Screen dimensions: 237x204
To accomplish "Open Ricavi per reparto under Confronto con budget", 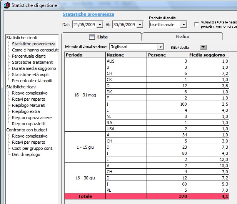I will 28,142.
